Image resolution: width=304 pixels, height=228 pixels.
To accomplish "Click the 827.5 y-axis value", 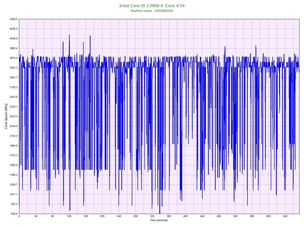I will click(x=14, y=204).
